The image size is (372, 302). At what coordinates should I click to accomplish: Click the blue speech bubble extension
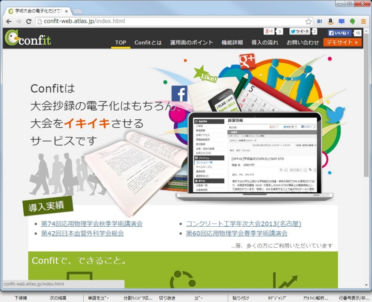(341, 21)
